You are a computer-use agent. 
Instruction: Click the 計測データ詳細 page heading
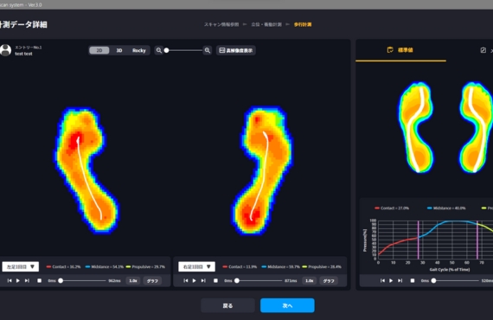pos(23,24)
